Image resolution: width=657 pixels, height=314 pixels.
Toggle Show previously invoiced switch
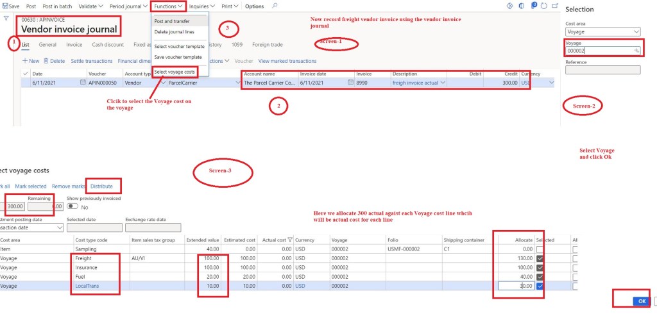point(73,206)
